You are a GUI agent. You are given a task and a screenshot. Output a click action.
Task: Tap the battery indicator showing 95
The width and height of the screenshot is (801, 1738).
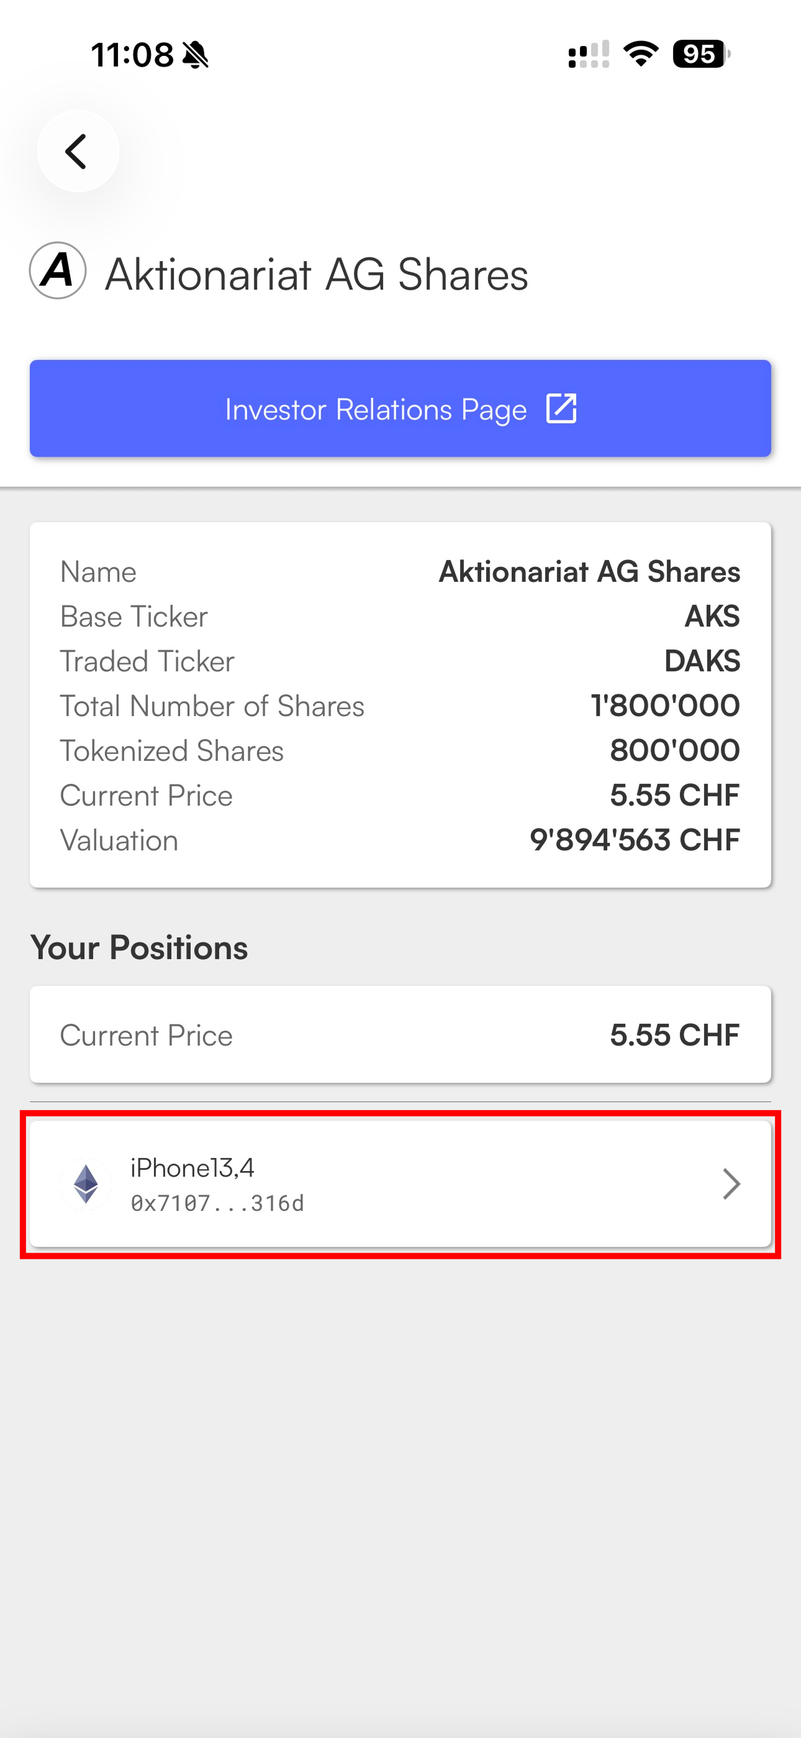(x=701, y=54)
